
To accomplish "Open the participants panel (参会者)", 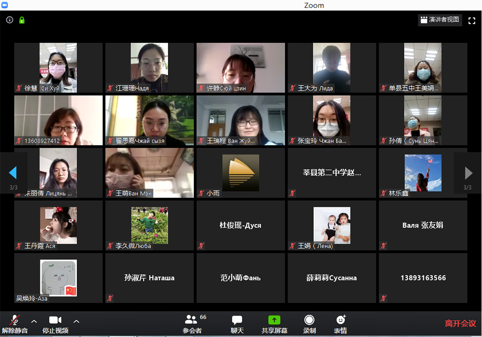I will coord(192,323).
